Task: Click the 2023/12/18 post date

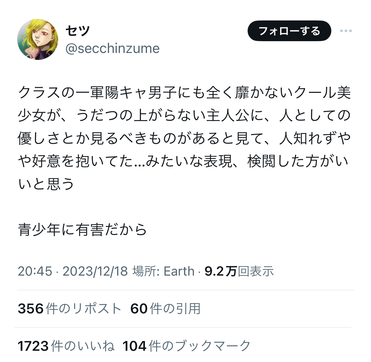Action: point(95,271)
